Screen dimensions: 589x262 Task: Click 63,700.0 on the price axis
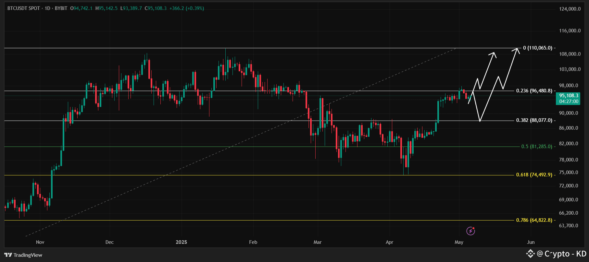pyautogui.click(x=569, y=225)
